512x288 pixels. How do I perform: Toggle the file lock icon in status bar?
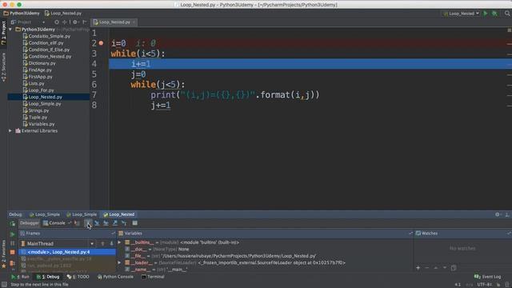(498, 285)
